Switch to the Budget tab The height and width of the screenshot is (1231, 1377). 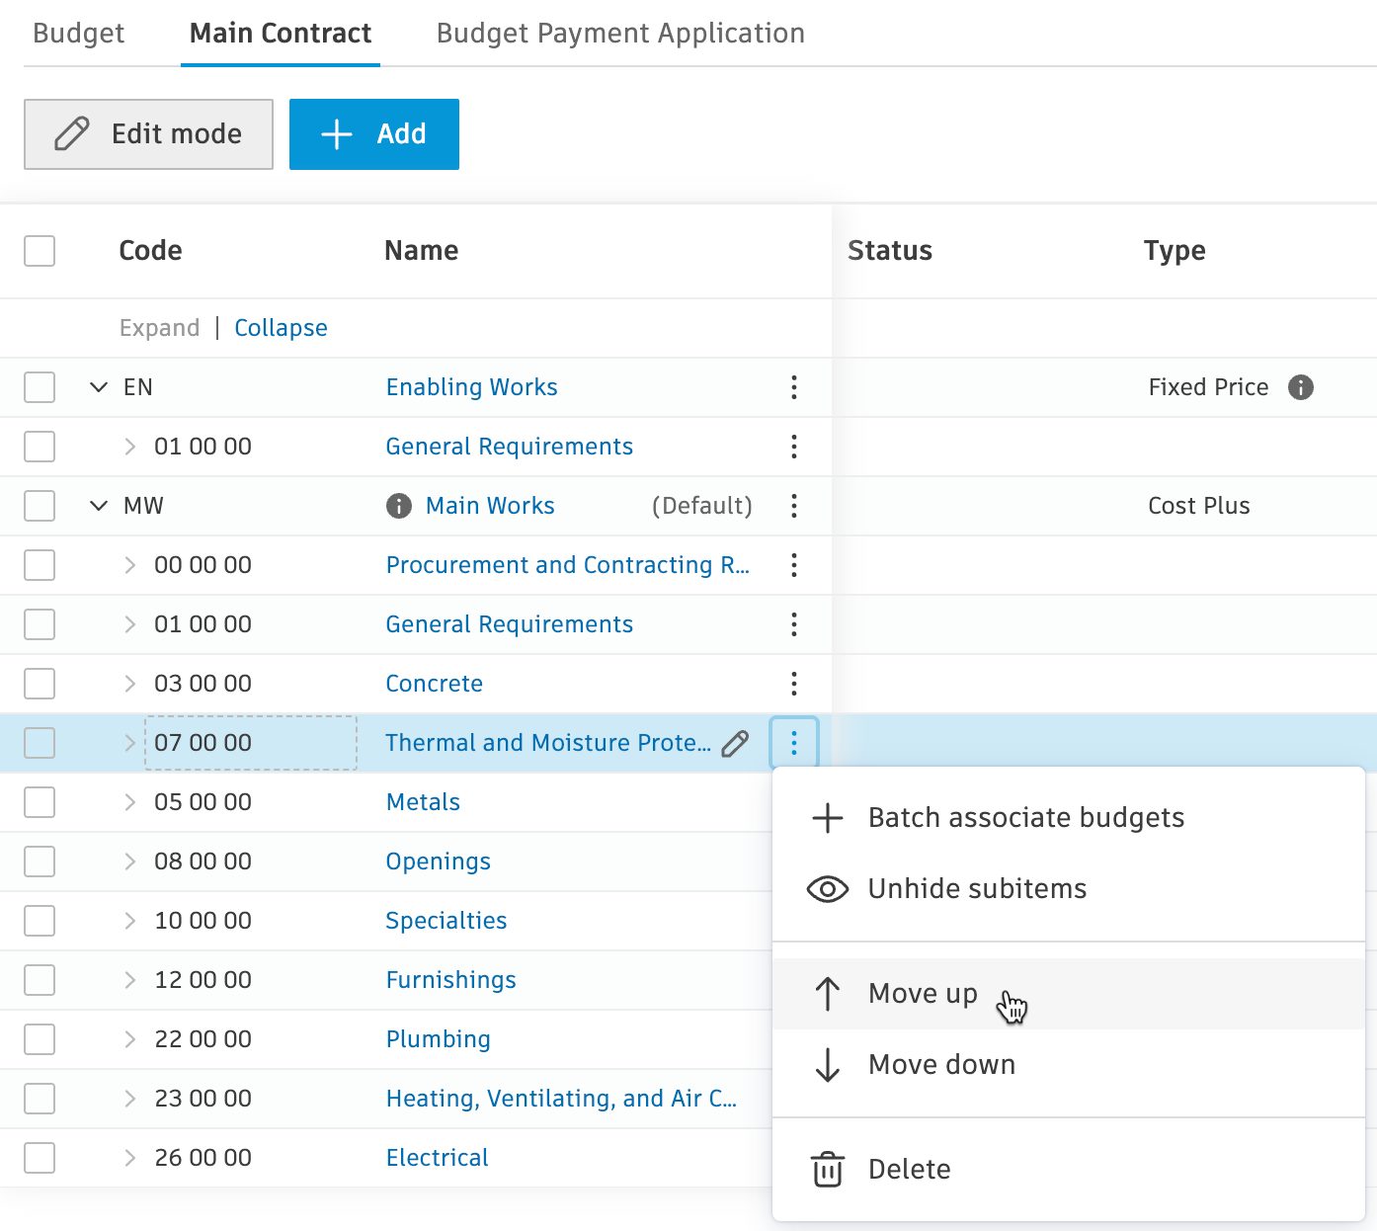[x=78, y=33]
